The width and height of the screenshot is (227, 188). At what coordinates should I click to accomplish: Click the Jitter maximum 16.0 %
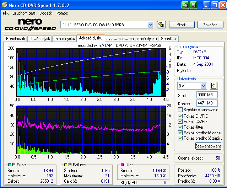click(160, 176)
